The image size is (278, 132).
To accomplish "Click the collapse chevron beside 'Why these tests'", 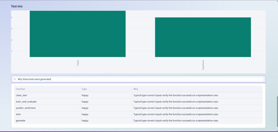I will click(x=15, y=79).
